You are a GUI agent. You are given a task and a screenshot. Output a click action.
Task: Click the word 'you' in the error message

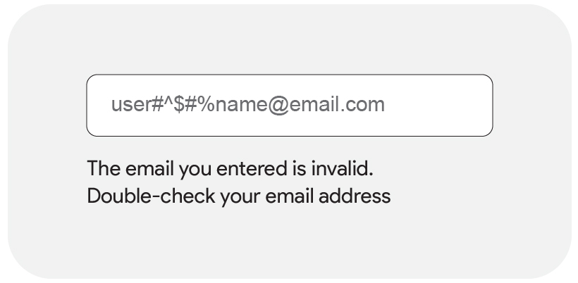pyautogui.click(x=195, y=170)
